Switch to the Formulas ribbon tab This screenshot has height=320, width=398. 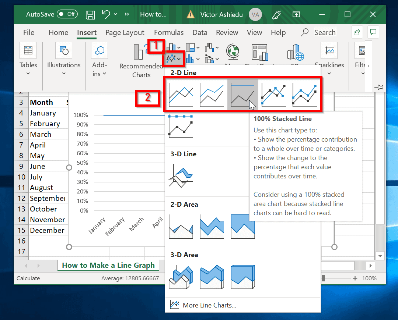169,32
